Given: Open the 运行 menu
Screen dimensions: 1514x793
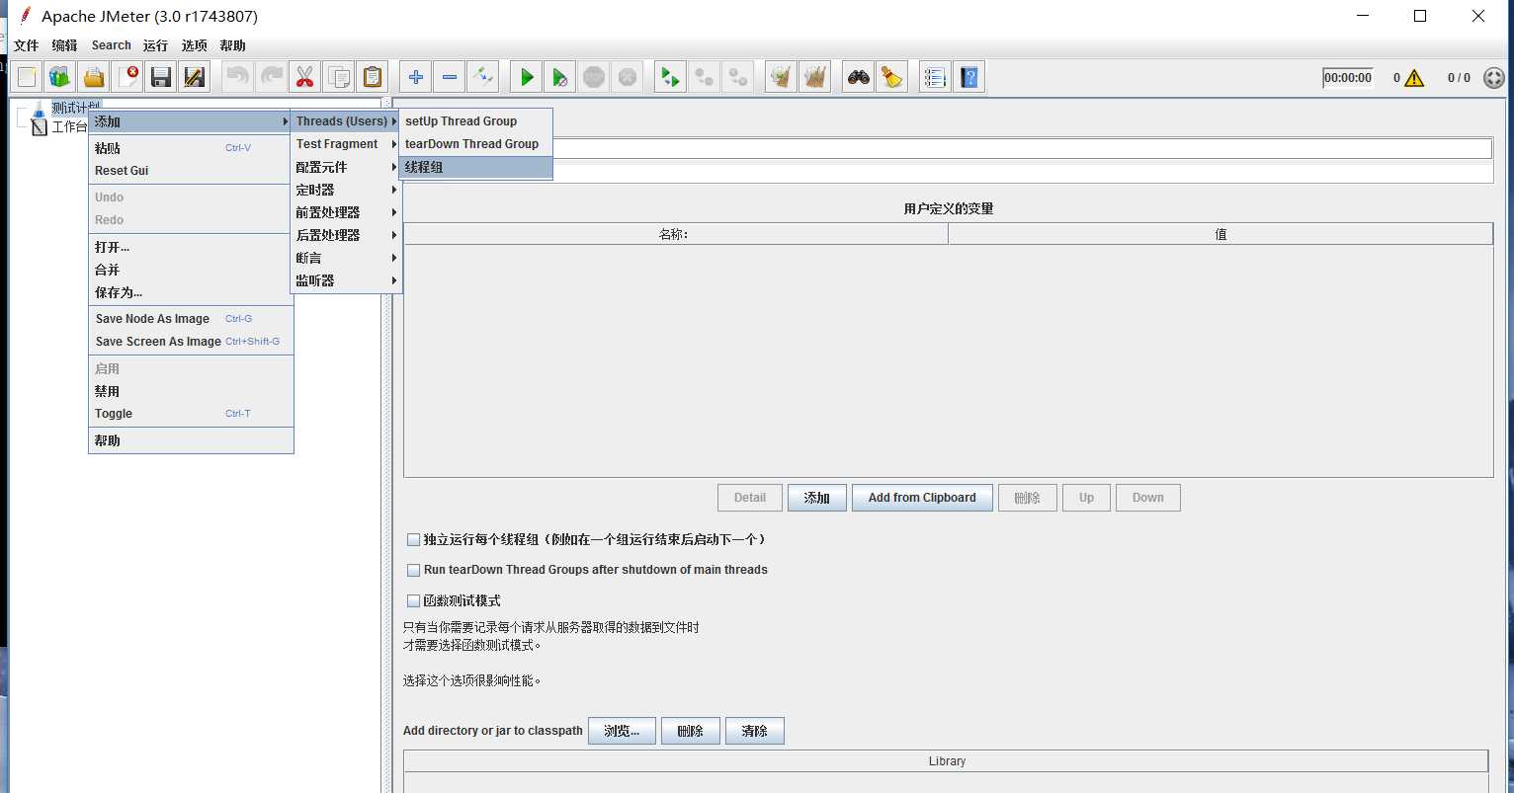Looking at the screenshot, I should point(155,45).
